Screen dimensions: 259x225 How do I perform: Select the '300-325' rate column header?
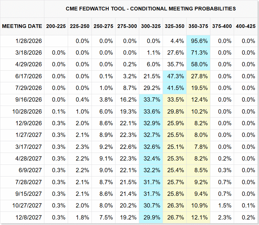151,26
